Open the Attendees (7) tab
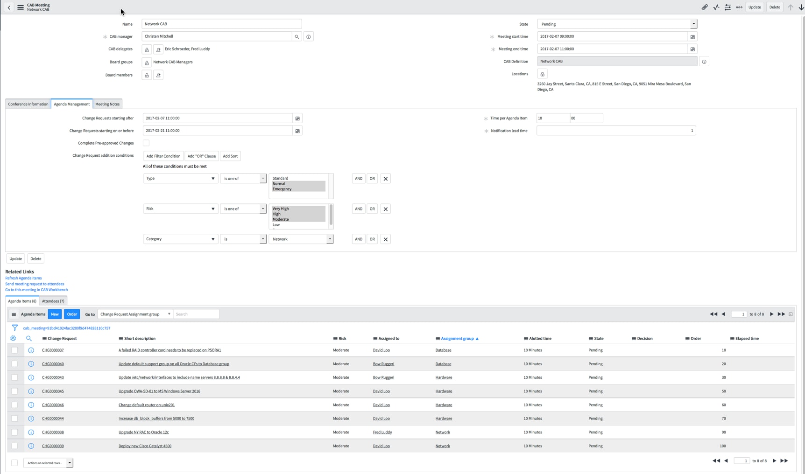805x474 pixels. (x=53, y=301)
